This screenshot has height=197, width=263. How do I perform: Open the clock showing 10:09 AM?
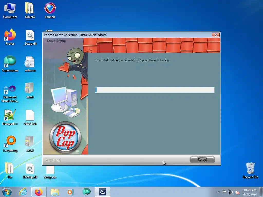pos(250,192)
